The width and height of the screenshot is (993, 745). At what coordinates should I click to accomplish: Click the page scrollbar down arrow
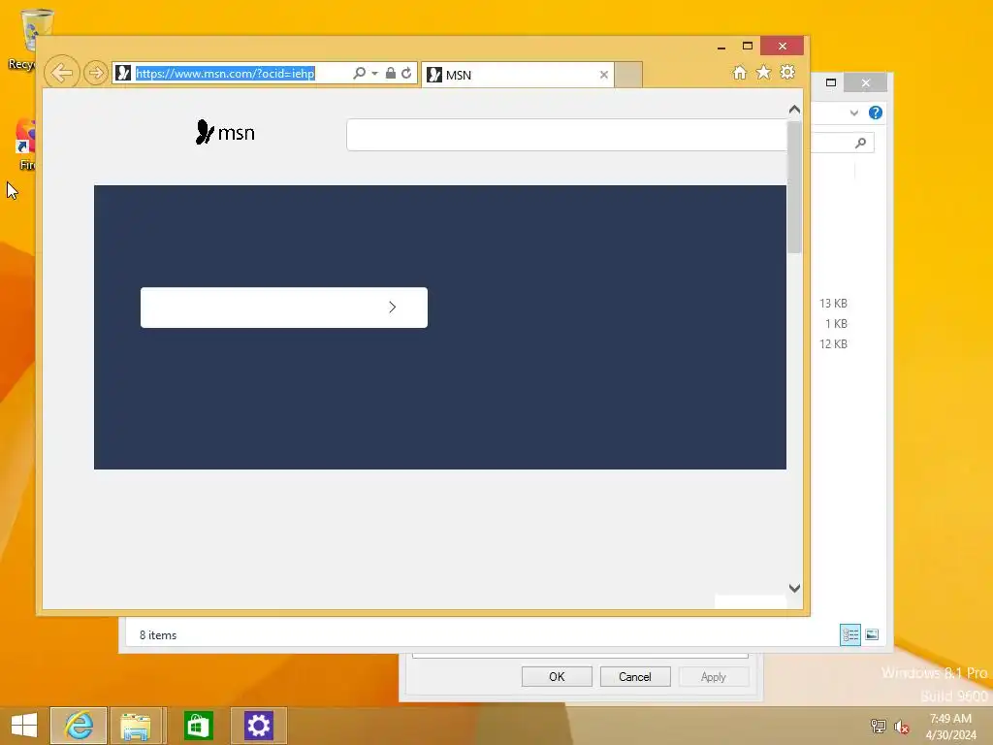tap(794, 588)
